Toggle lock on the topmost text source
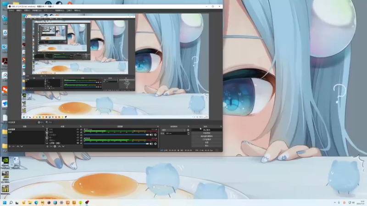The image size is (367, 206). [x=81, y=130]
